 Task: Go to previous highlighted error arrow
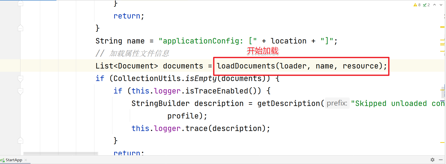click(435, 5)
